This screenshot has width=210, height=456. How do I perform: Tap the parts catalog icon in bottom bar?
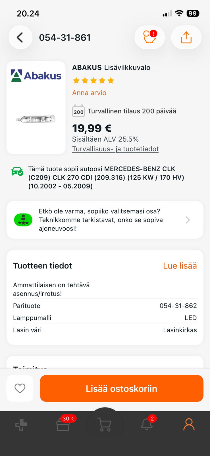[21, 425]
